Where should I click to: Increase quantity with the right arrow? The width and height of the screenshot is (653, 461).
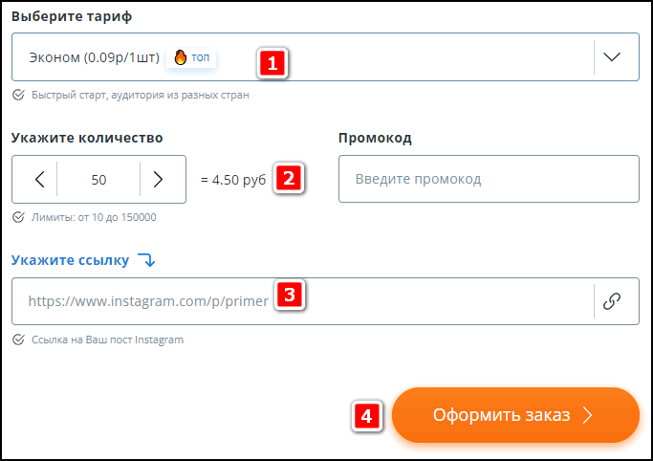click(x=158, y=180)
